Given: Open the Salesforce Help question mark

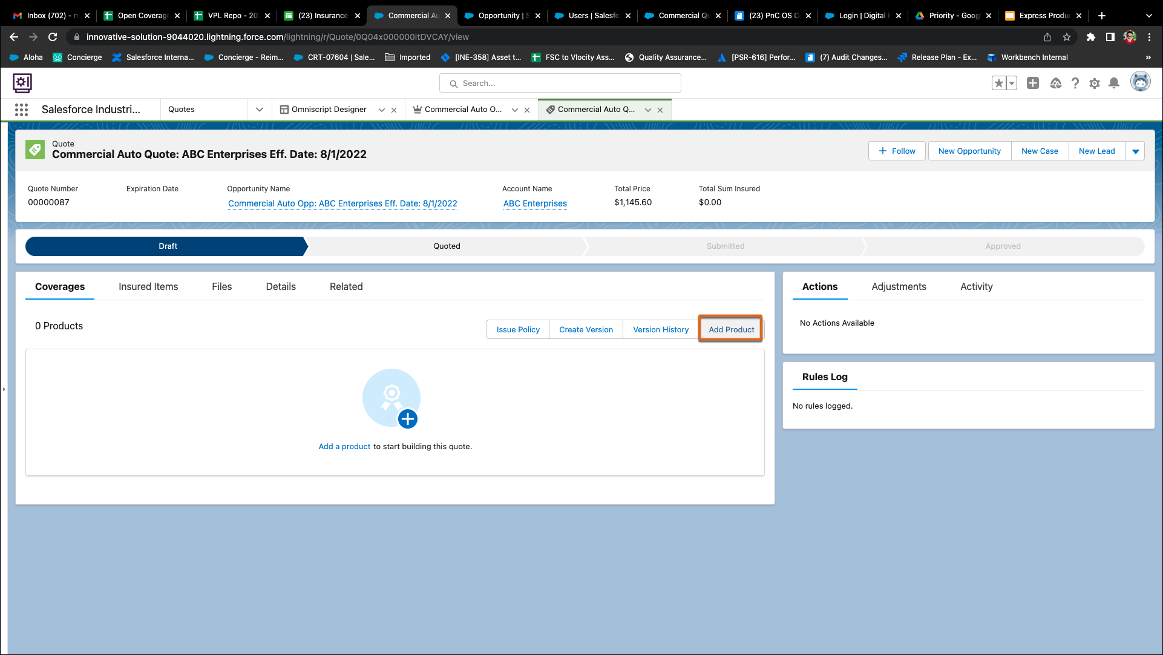Looking at the screenshot, I should coord(1075,83).
